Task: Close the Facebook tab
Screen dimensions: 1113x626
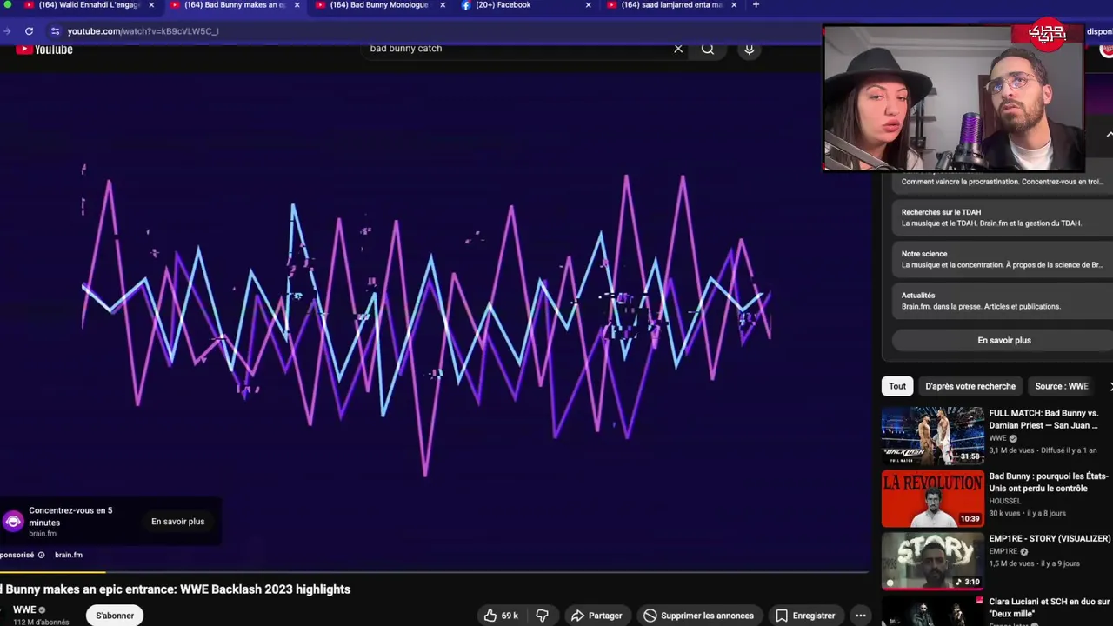Action: [588, 5]
